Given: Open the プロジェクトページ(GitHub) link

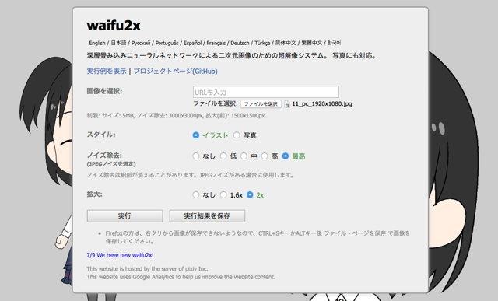Looking at the screenshot, I should [x=175, y=71].
